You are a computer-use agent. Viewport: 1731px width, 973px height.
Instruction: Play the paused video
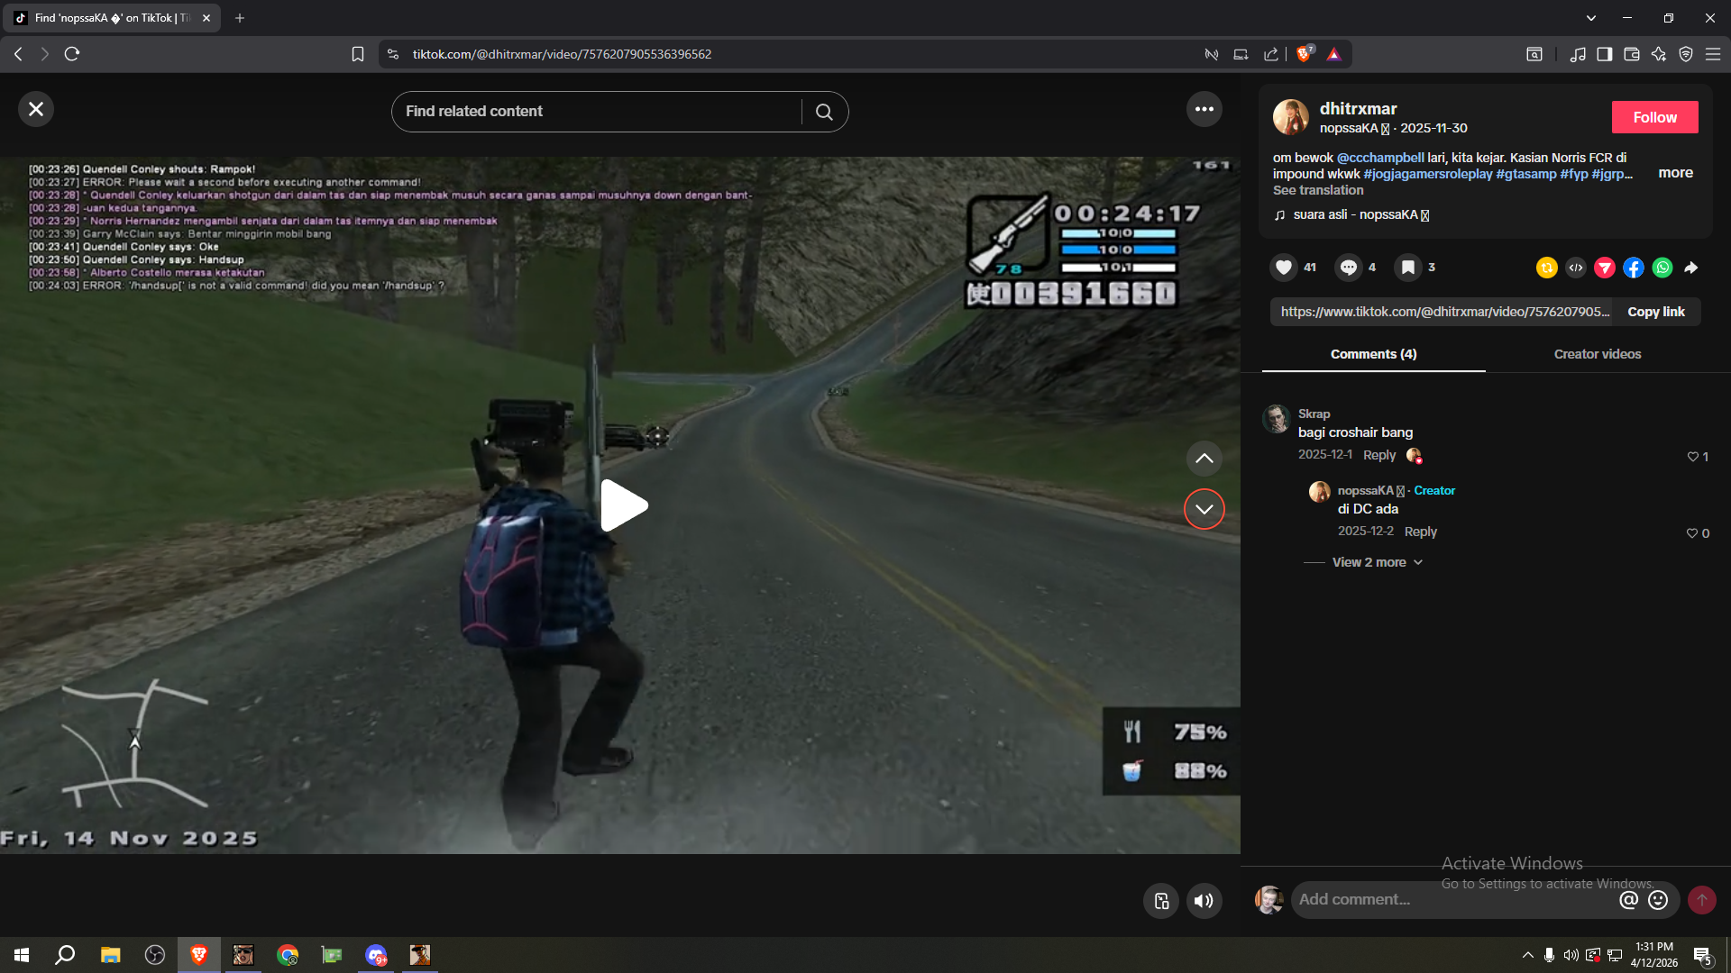pyautogui.click(x=623, y=505)
